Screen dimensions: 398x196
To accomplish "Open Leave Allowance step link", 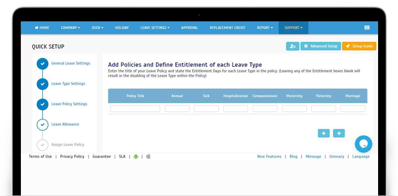I will pyautogui.click(x=65, y=124).
